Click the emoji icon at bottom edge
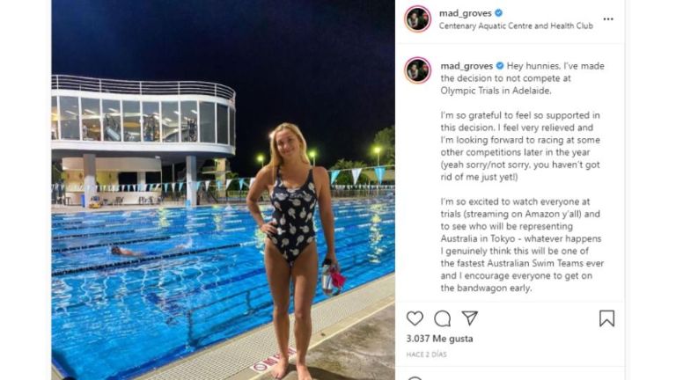The width and height of the screenshot is (676, 380). click(x=415, y=378)
